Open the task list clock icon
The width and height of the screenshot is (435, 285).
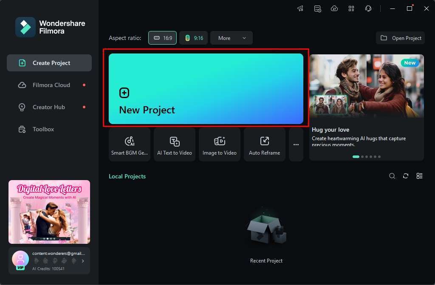coord(318,8)
